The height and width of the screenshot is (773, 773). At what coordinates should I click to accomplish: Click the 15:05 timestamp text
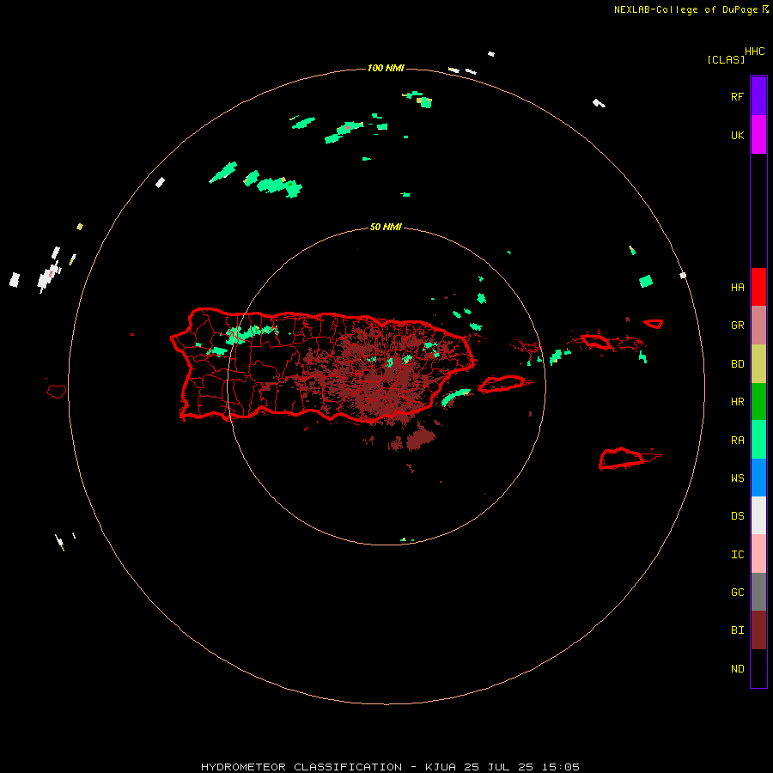(561, 767)
